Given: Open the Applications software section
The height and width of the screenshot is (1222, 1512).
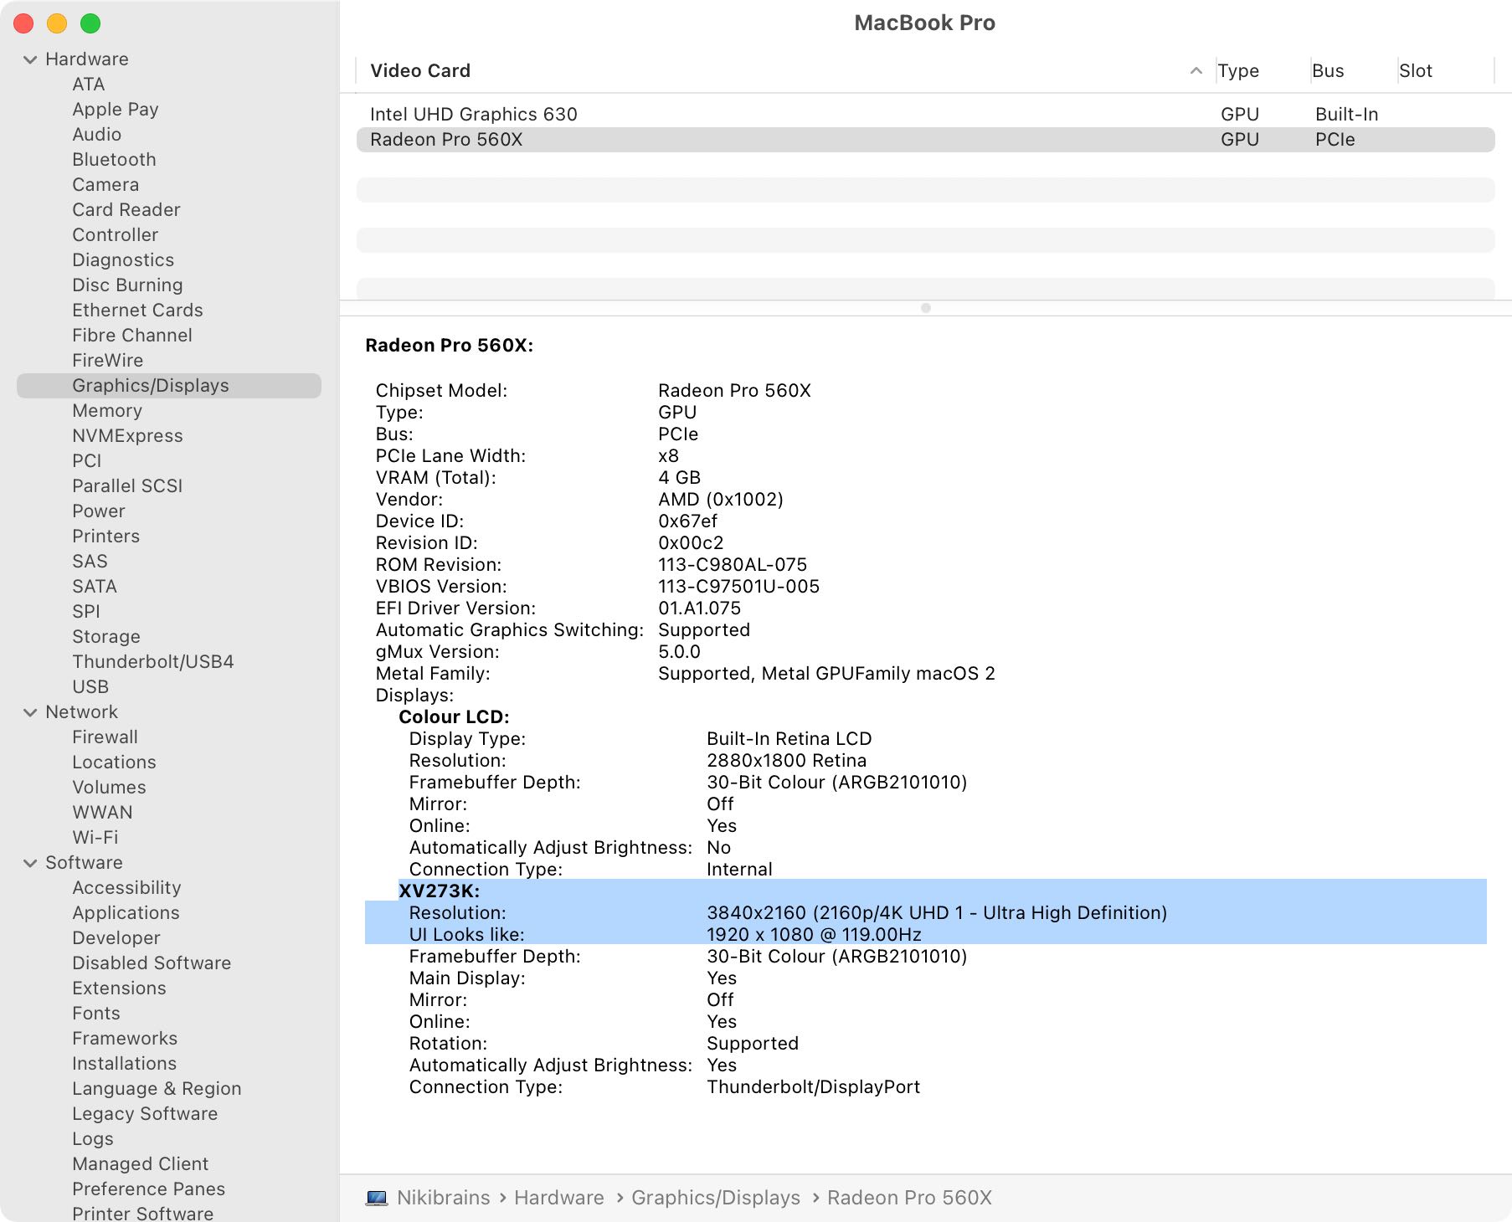Looking at the screenshot, I should [x=126, y=912].
